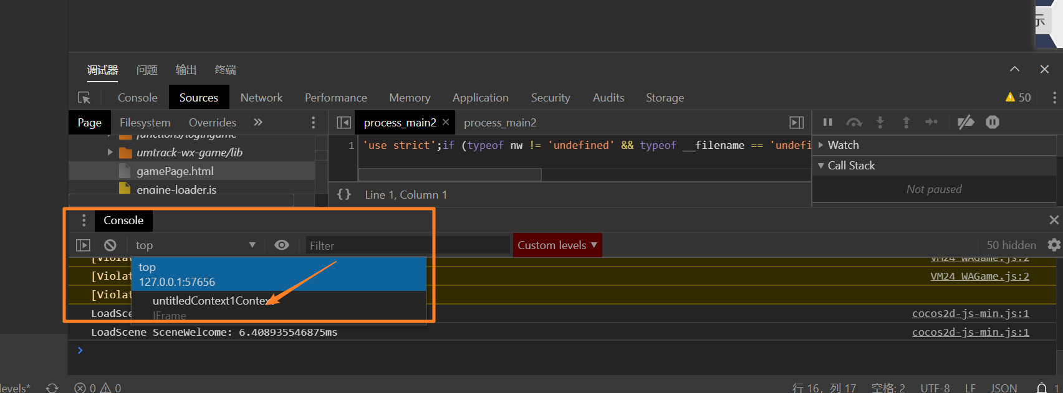Open the Performance tab
Viewport: 1063px width, 393px height.
pos(335,98)
